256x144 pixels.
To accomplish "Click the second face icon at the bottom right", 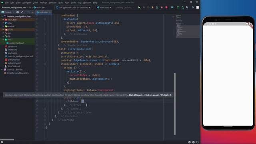I will coord(194,142).
